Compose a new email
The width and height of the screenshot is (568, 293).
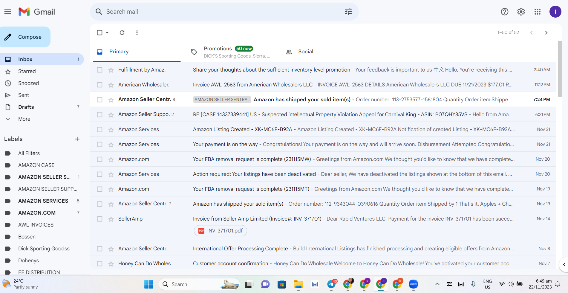click(25, 37)
